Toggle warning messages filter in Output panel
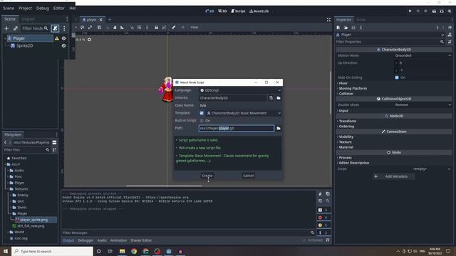The image size is (456, 256). click(323, 225)
